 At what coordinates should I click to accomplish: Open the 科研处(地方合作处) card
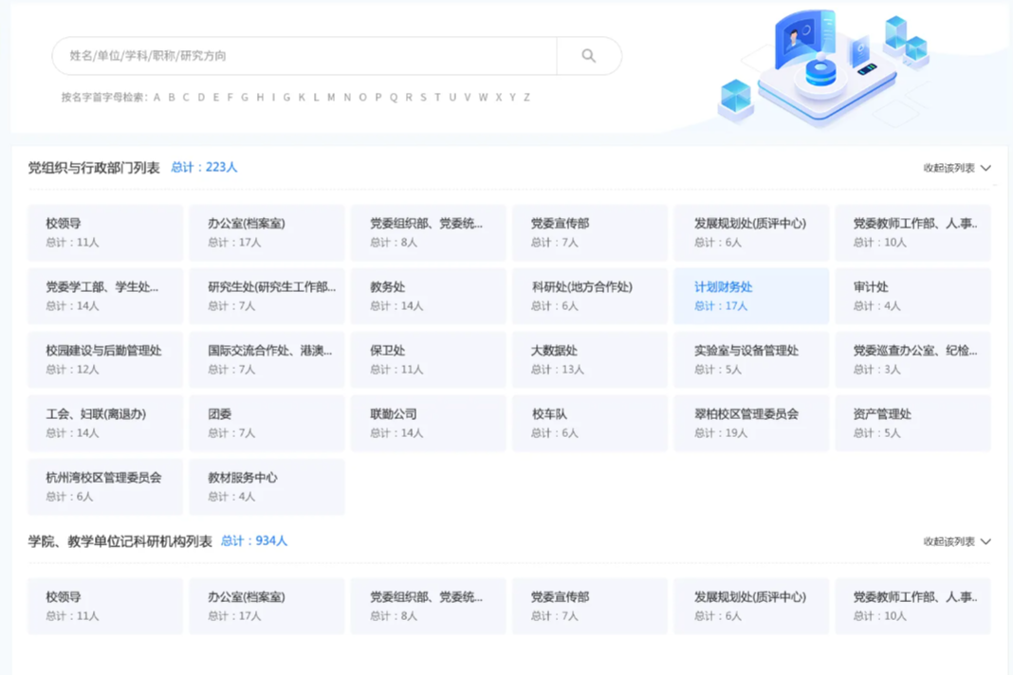(x=589, y=296)
